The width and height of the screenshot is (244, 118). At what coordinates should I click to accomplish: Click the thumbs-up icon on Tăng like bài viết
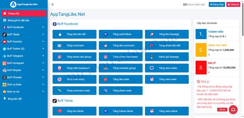pos(59,34)
